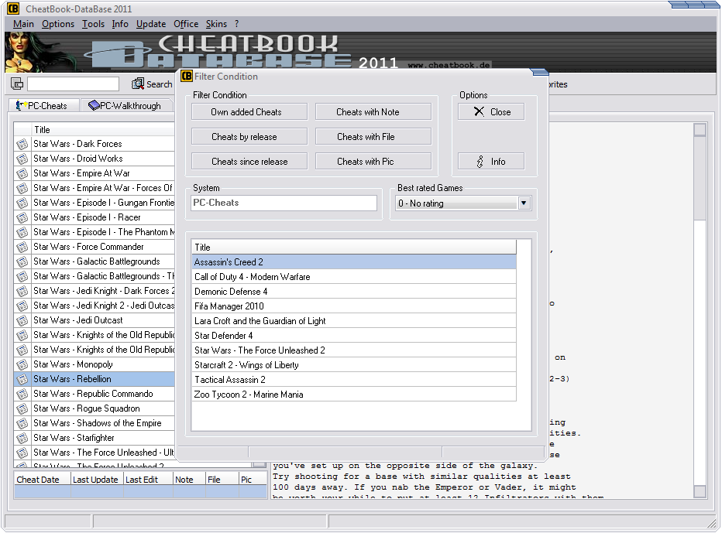This screenshot has width=722, height=533.
Task: Click inside the search text field
Action: click(x=73, y=84)
